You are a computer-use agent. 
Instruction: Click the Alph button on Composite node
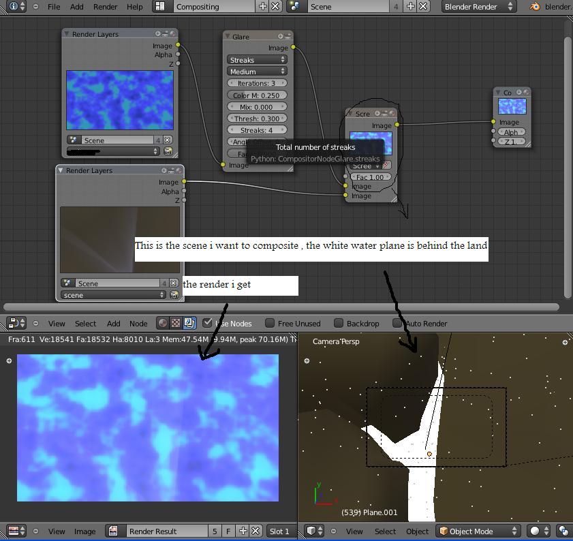511,132
